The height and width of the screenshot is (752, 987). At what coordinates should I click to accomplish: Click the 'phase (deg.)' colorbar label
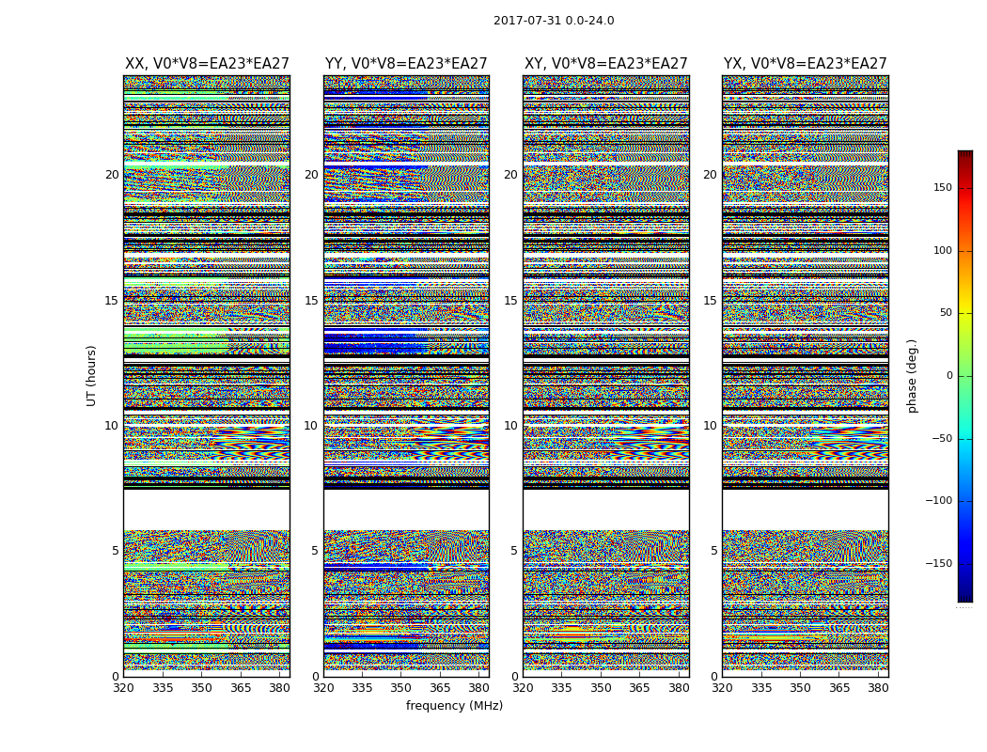pyautogui.click(x=912, y=376)
